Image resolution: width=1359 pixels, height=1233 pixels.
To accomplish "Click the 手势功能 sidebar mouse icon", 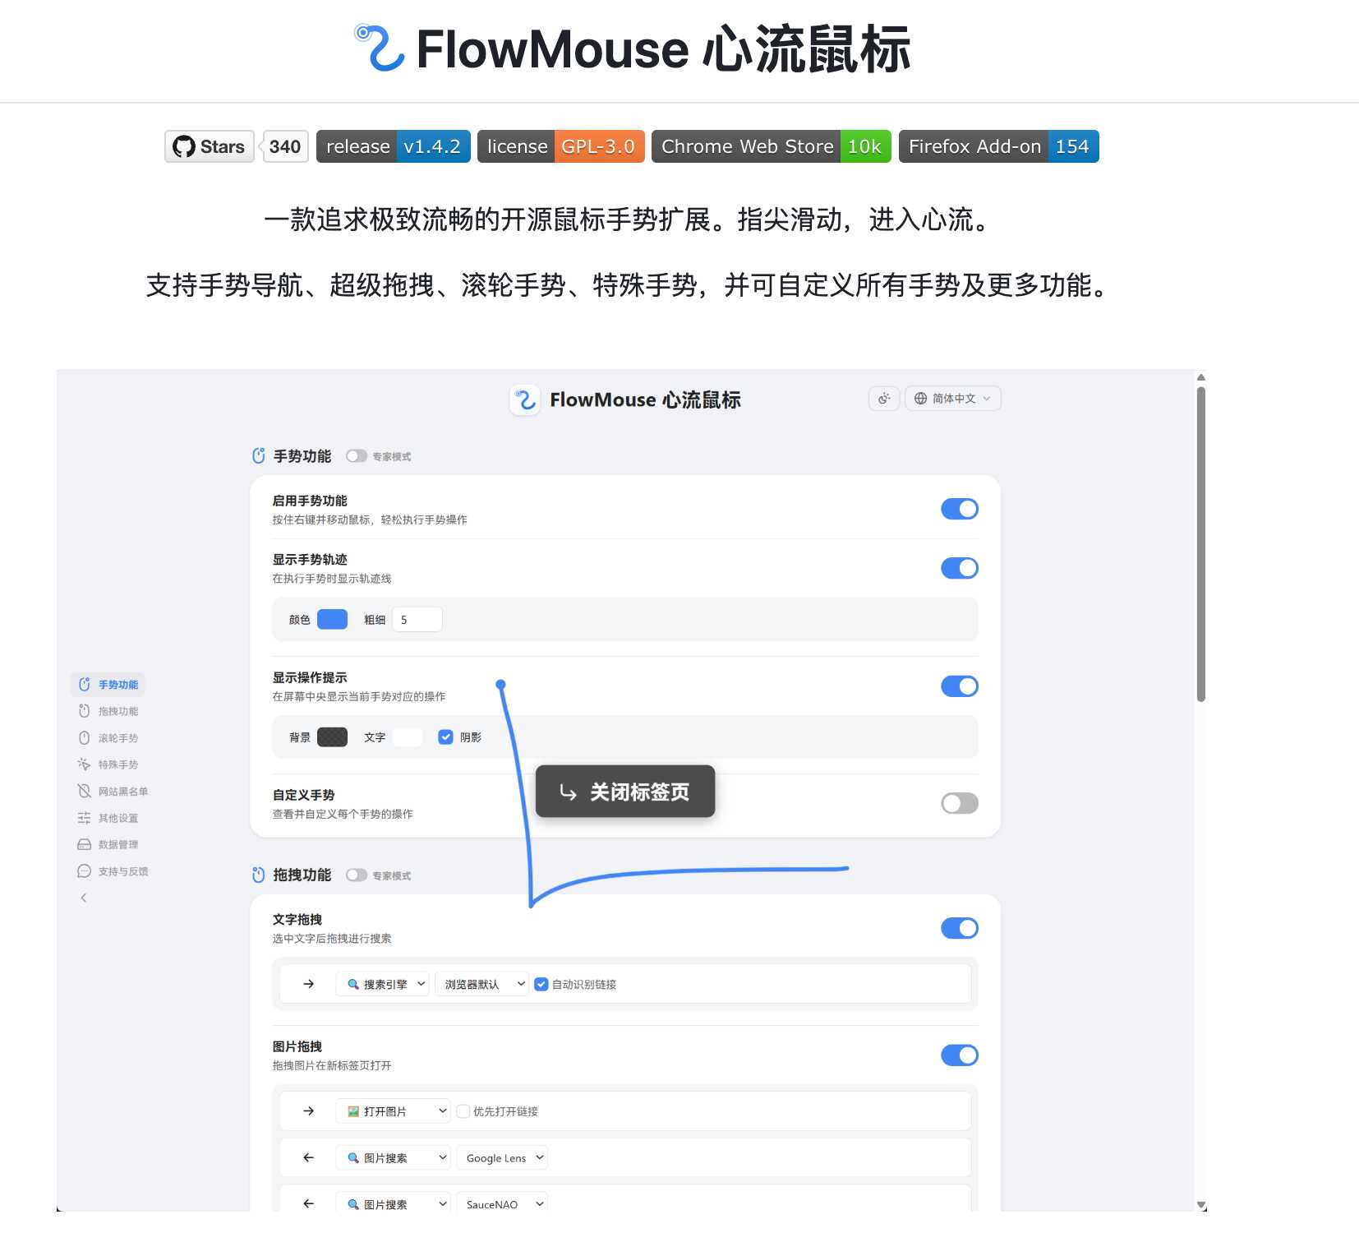I will (84, 685).
